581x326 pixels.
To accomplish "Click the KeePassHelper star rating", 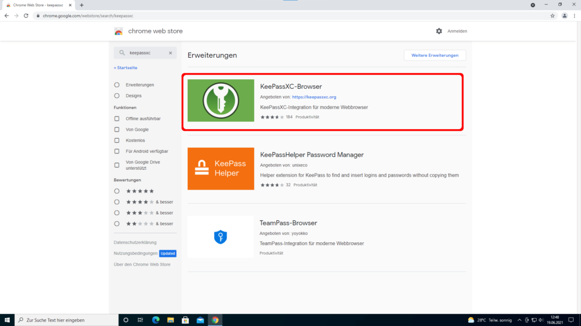I will [272, 185].
